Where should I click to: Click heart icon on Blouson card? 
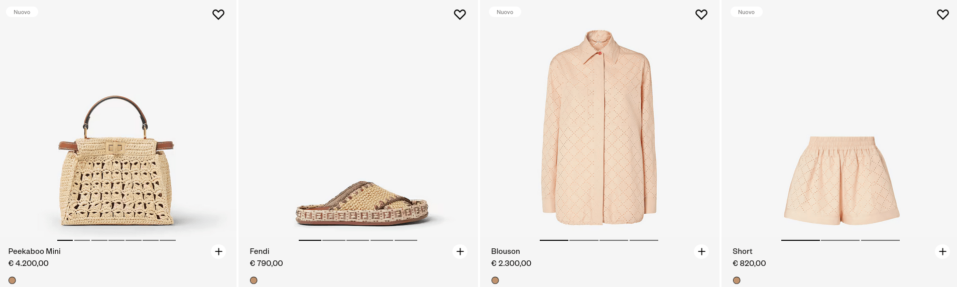(x=701, y=15)
